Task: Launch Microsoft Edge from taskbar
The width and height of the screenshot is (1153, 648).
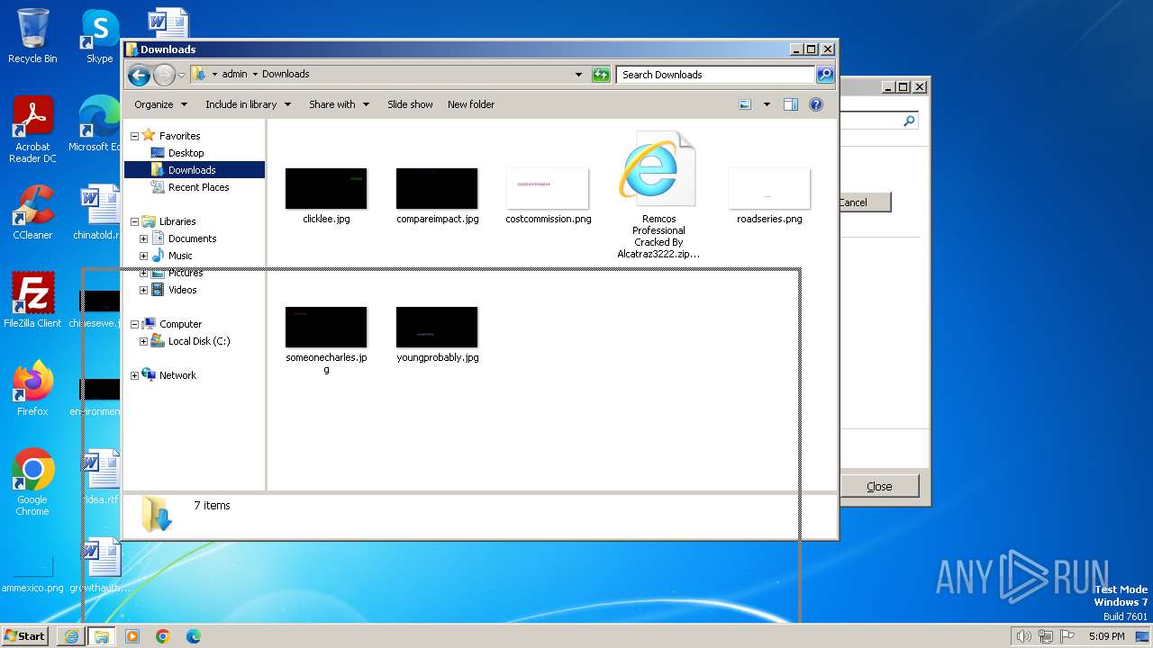Action: (x=194, y=636)
